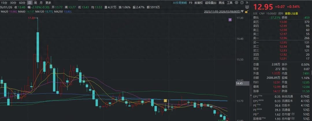The height and width of the screenshot is (121, 312).
Task: Click the yellow event marker near 13.70
Action: pyautogui.click(x=165, y=101)
